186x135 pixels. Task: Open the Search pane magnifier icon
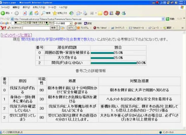pos(43,13)
